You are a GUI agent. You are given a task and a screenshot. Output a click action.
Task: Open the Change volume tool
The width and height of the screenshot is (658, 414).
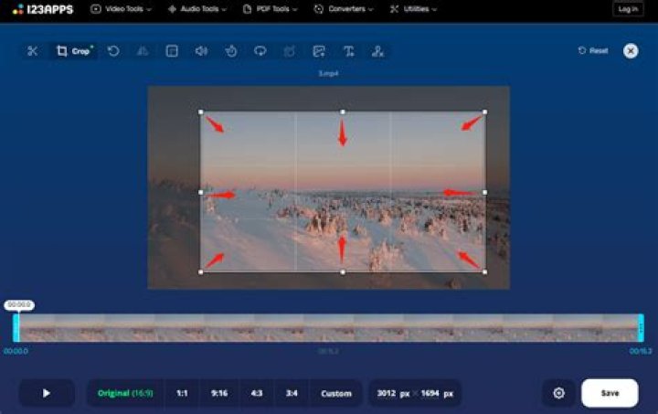click(201, 51)
